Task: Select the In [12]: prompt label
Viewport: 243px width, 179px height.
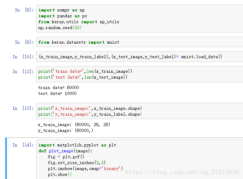Action: coord(23,71)
